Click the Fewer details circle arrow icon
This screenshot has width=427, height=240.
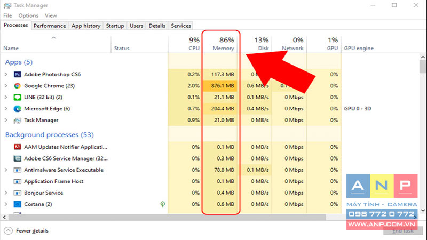8,231
